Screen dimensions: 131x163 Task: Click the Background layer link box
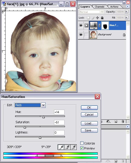pyautogui.click(x=86, y=35)
